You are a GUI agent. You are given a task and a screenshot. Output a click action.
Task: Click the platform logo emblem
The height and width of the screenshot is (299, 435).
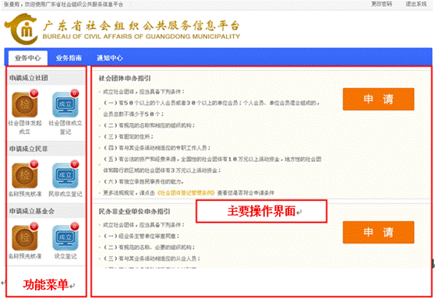21,29
